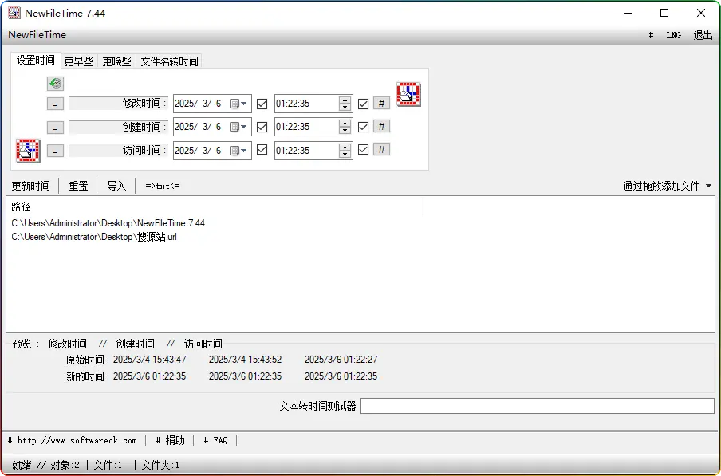This screenshot has height=476, width=721.
Task: Open the 修改时间 date picker dropdown
Action: coord(242,103)
